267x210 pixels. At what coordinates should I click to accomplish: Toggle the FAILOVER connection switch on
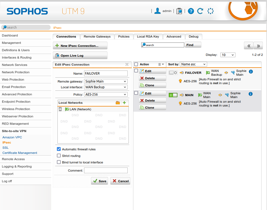click(173, 73)
